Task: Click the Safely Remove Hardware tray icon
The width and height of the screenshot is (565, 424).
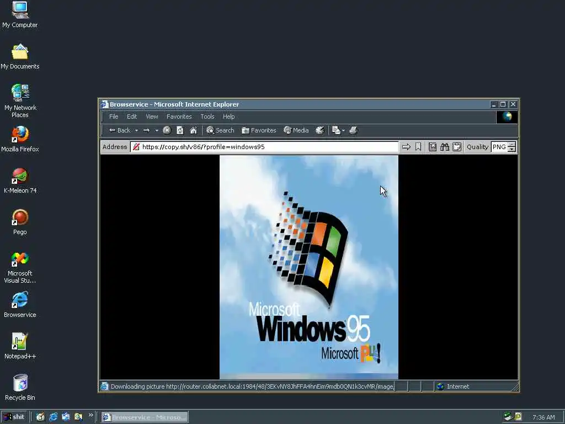Action: click(508, 416)
